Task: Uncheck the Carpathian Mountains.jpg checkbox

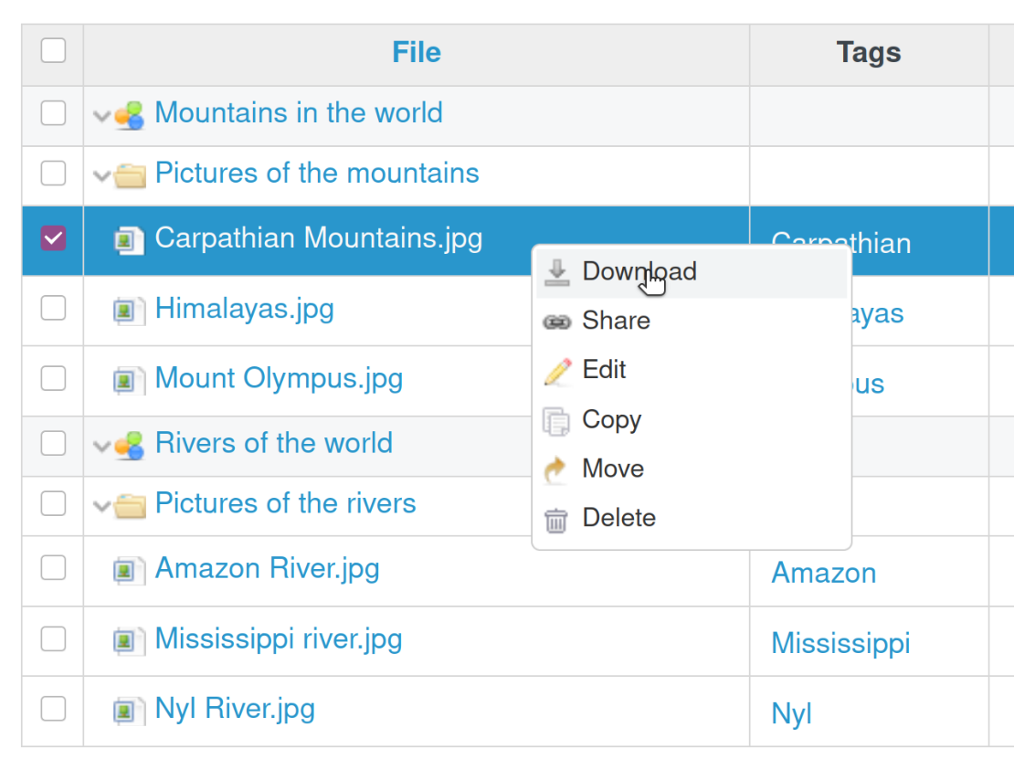Action: click(x=53, y=237)
